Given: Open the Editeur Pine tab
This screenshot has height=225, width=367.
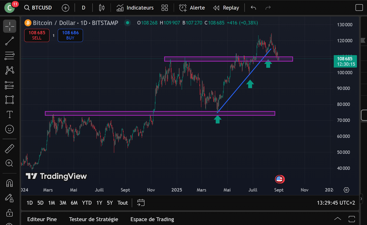Looking at the screenshot, I should click(42, 219).
